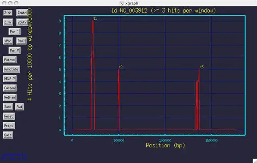The width and height of the screenshot is (257, 163).
Task: Redraw the graph with ReDraw
Action: [10, 97]
